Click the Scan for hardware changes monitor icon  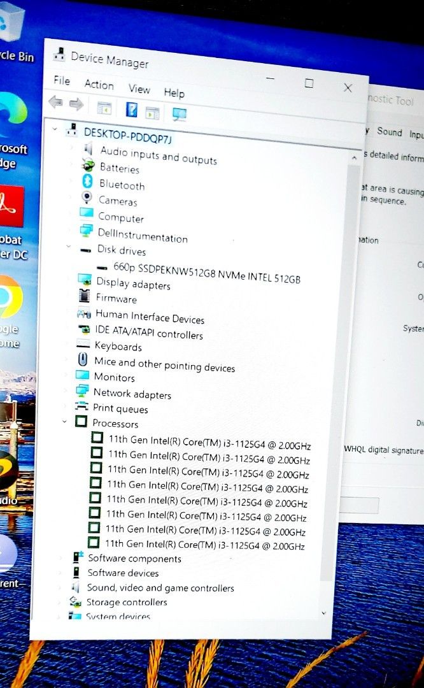coord(179,115)
